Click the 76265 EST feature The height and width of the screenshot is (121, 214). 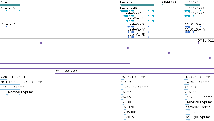coord(122,100)
